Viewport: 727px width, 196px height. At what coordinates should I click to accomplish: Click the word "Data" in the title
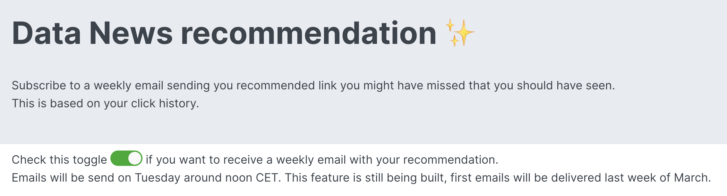(x=47, y=33)
